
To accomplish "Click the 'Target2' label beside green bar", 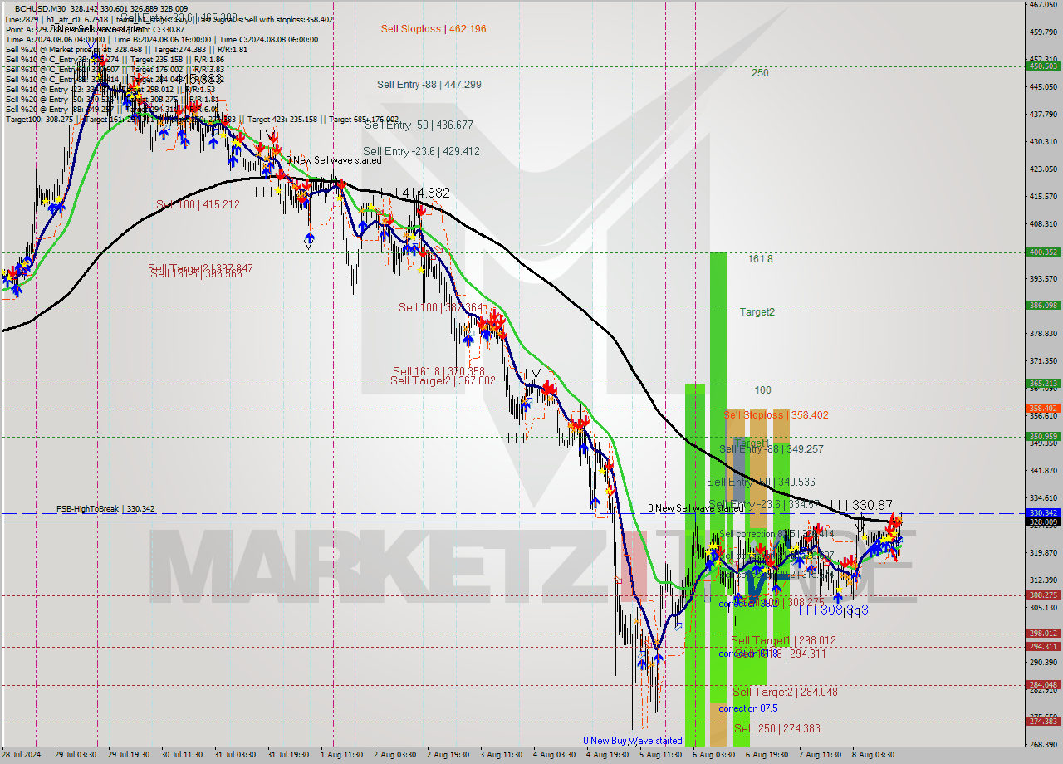I will point(757,312).
